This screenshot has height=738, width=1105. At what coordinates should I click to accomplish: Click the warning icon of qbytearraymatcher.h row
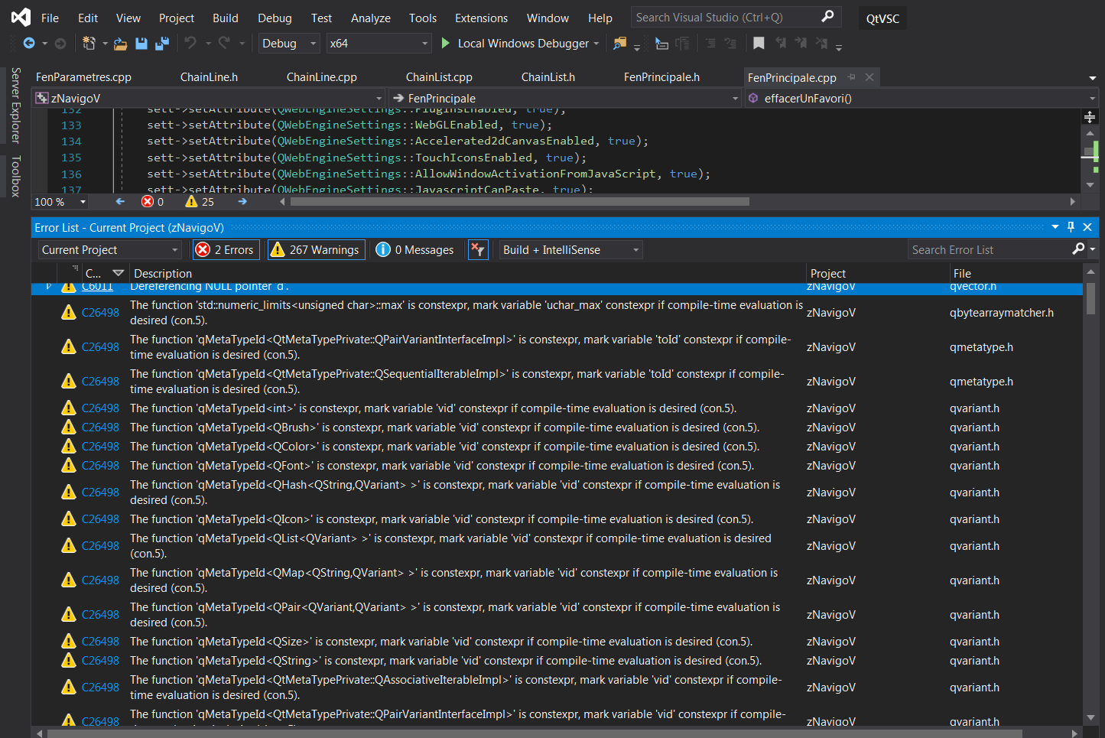coord(69,313)
